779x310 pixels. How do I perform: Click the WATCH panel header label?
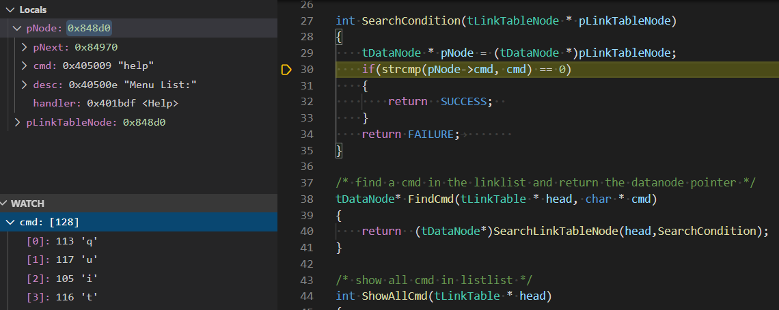[x=28, y=203]
